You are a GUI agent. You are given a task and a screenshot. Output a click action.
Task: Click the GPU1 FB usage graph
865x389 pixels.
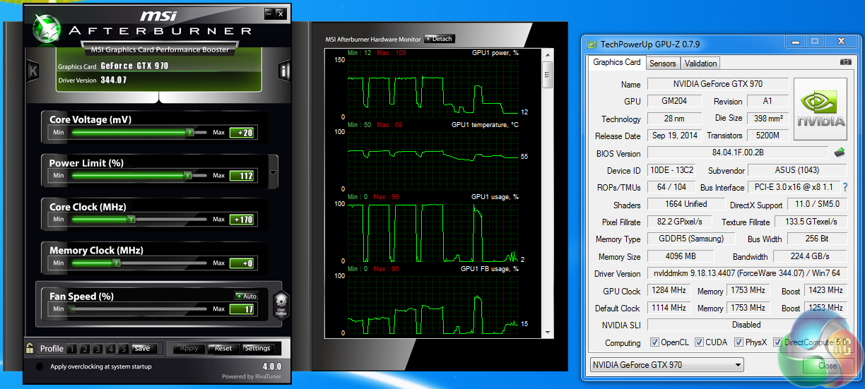click(x=432, y=304)
